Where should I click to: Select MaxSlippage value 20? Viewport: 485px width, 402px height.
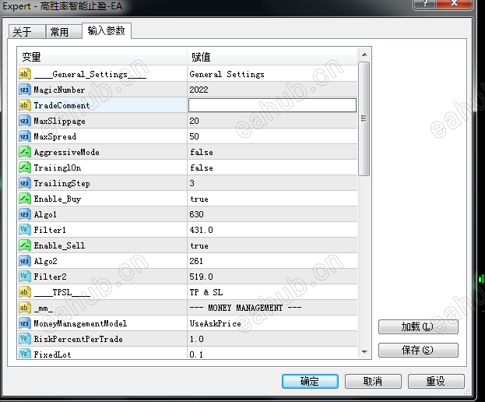272,121
